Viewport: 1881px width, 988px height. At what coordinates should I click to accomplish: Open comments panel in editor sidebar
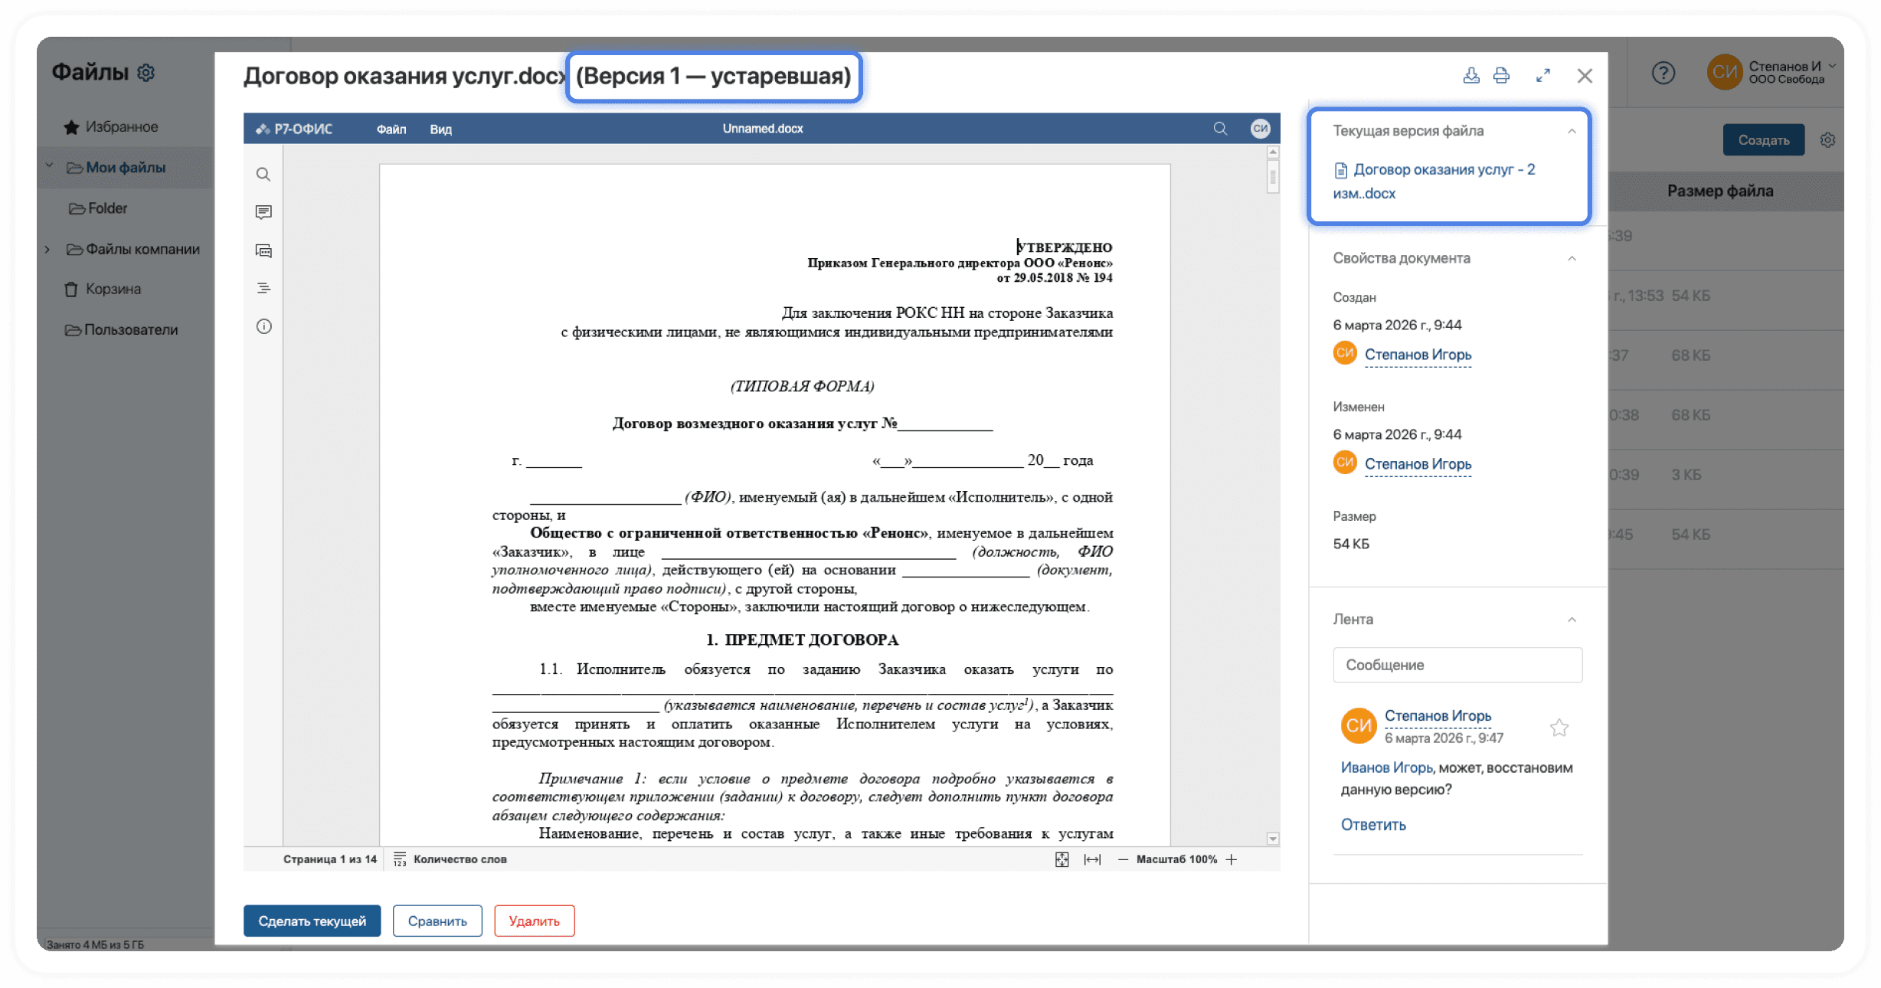[263, 212]
